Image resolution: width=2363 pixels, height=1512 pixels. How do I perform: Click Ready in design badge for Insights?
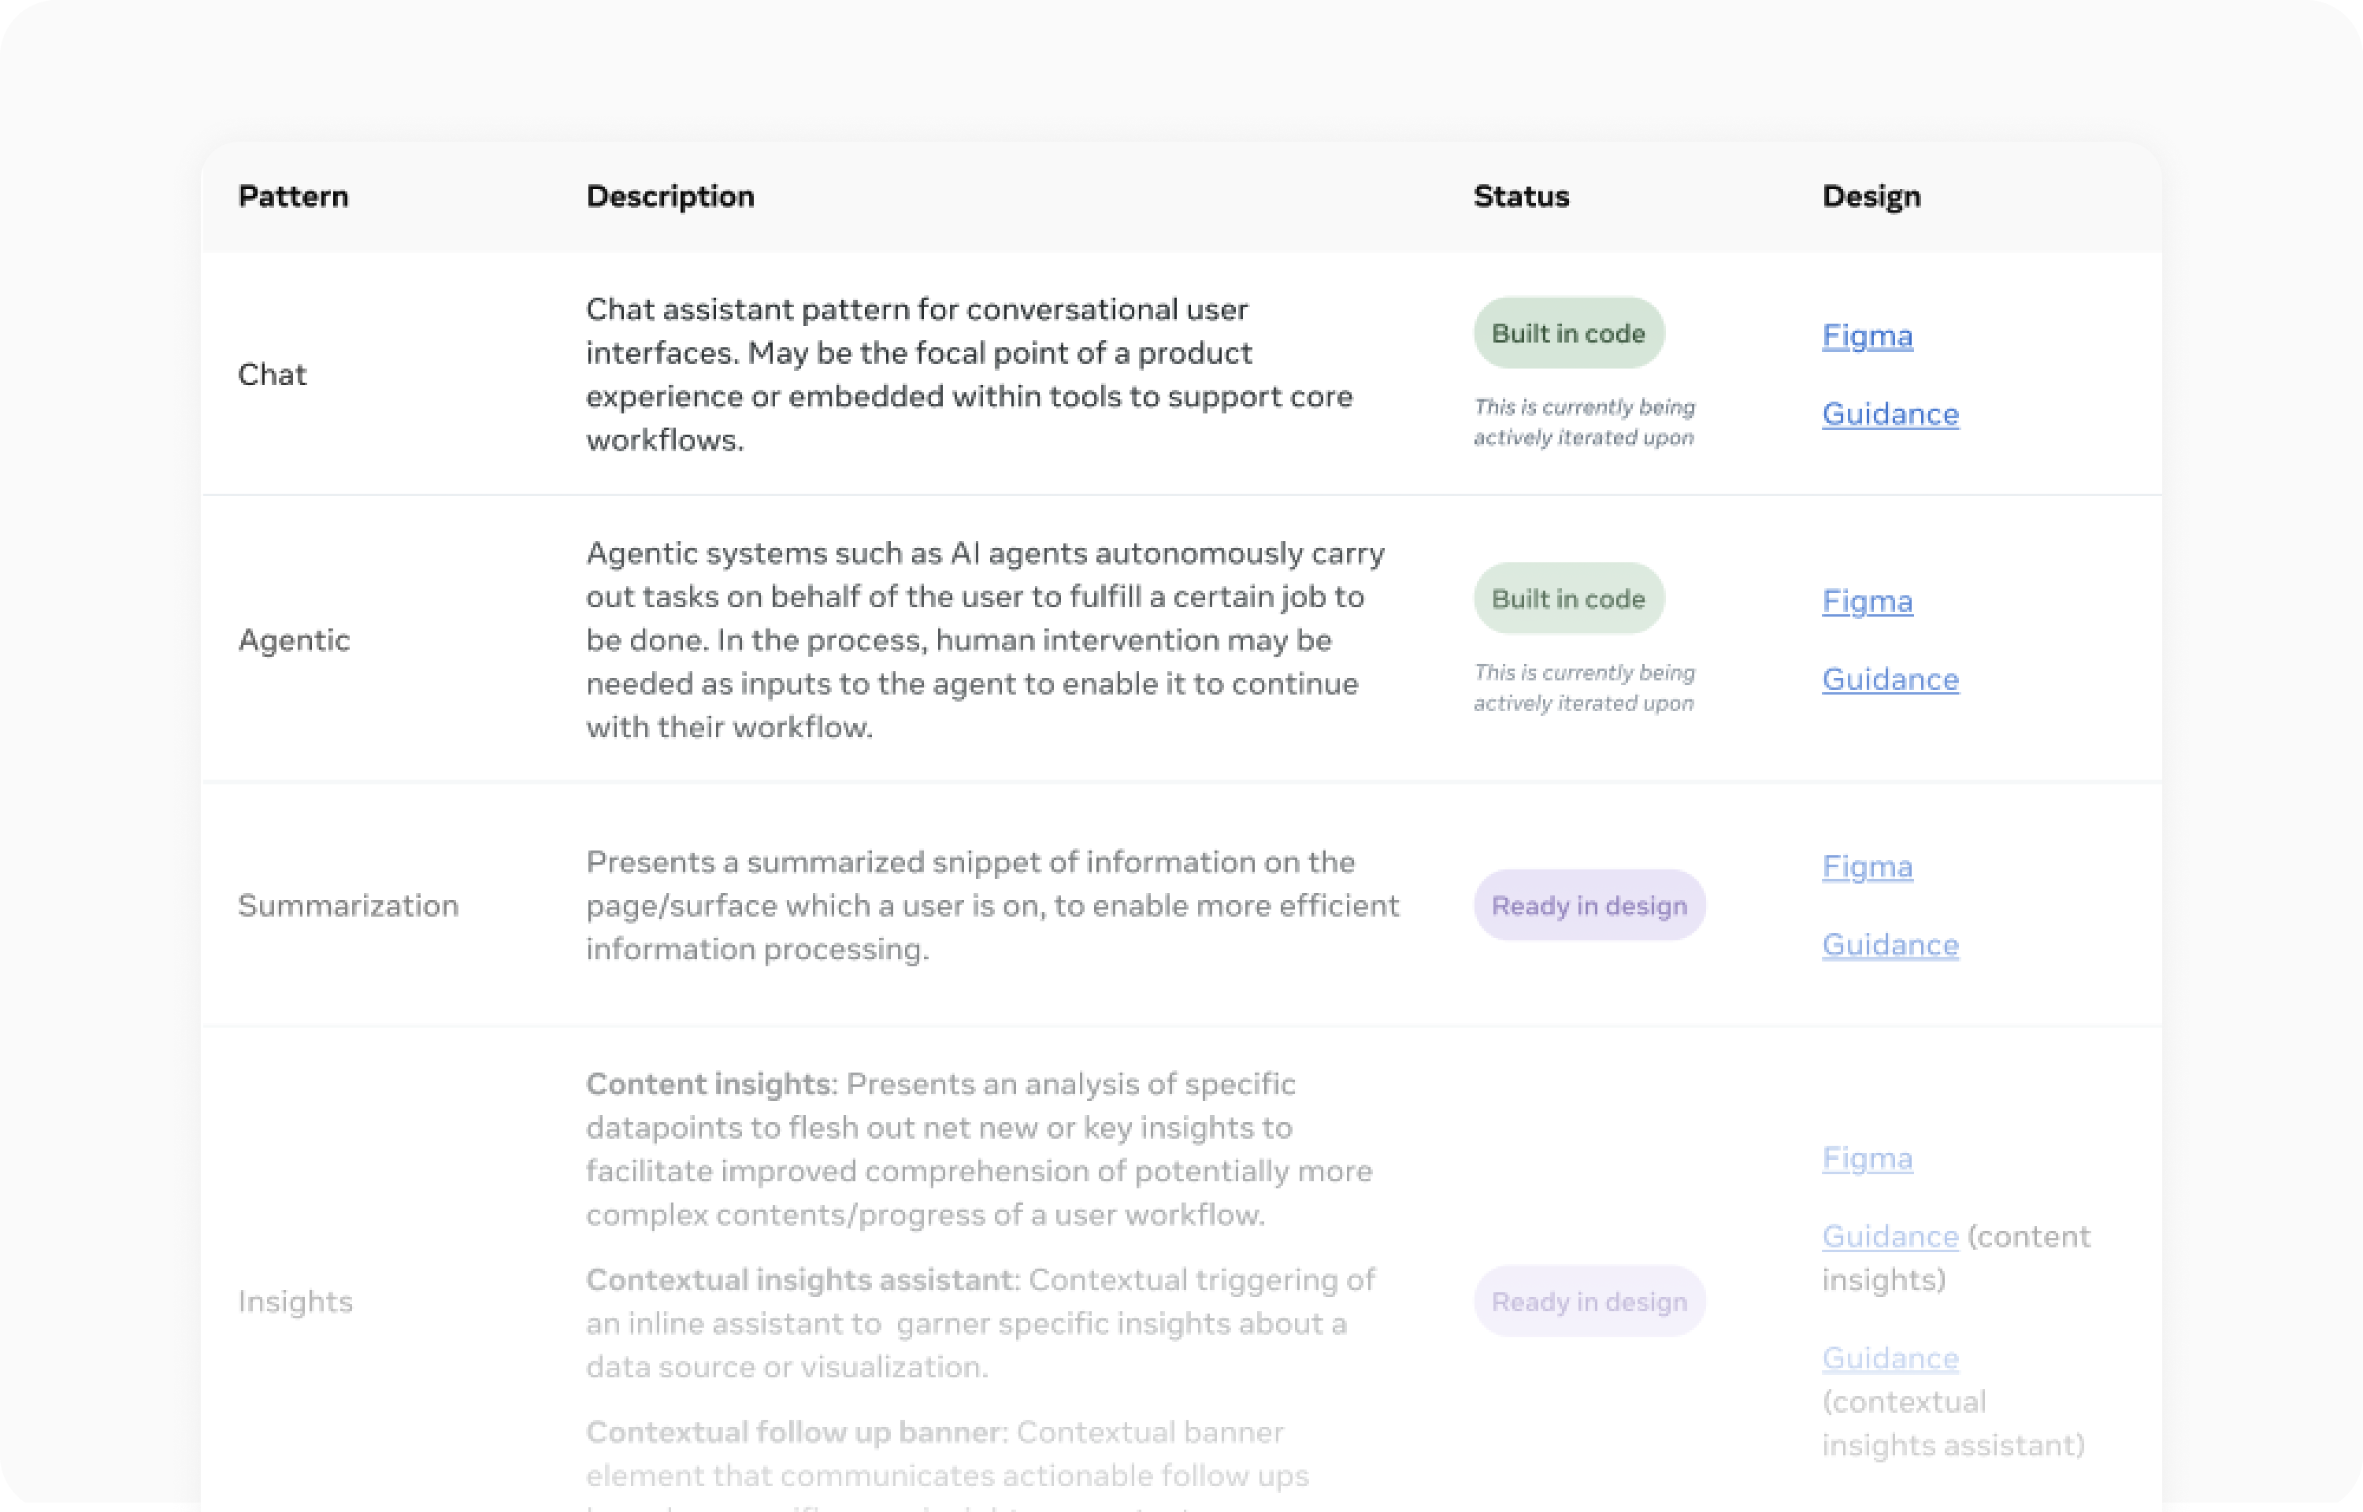pyautogui.click(x=1589, y=1302)
